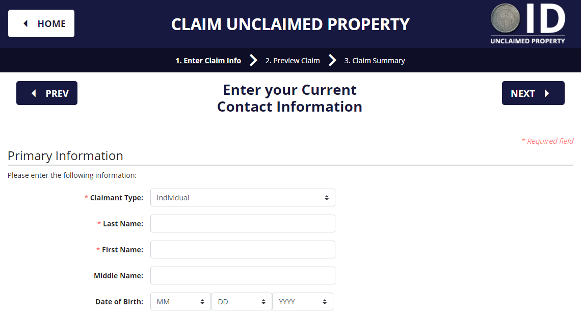Image resolution: width=581 pixels, height=315 pixels.
Task: Open the YYYY year dropdown
Action: click(x=302, y=301)
